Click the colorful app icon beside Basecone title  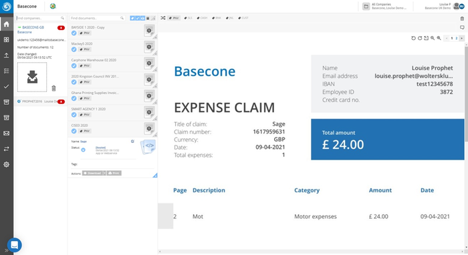53,6
